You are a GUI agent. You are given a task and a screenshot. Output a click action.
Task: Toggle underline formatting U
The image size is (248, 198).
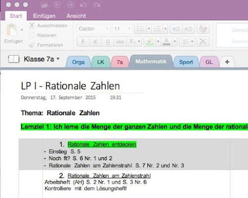(108, 42)
